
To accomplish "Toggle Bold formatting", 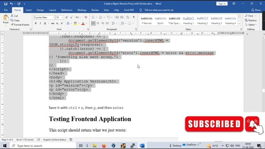I will (36, 23).
